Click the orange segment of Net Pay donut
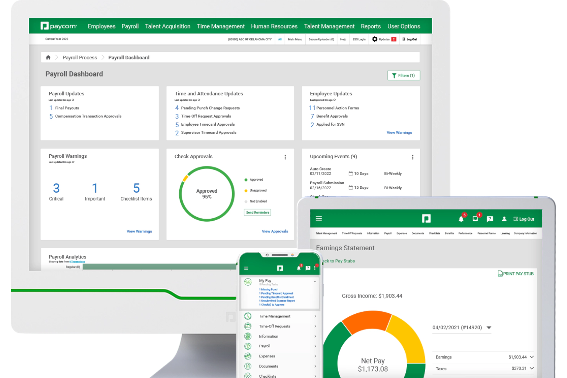The height and width of the screenshot is (378, 567). tap(366, 321)
